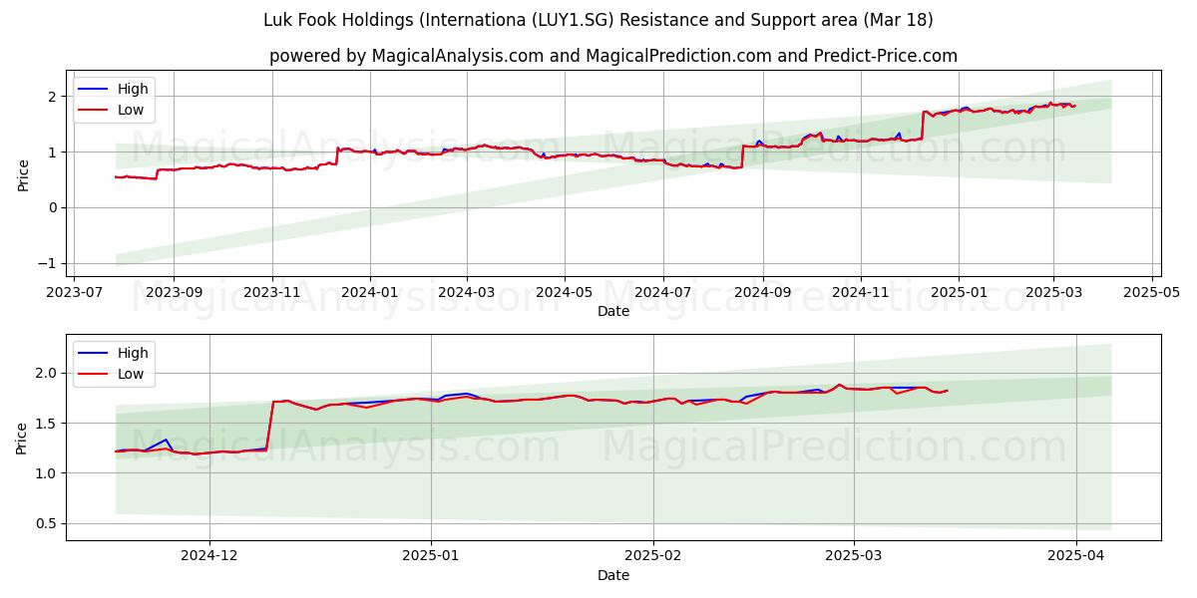Viewport: 1197px width, 598px height.
Task: Click the 2025-05 tick label
Action: pos(1152,293)
